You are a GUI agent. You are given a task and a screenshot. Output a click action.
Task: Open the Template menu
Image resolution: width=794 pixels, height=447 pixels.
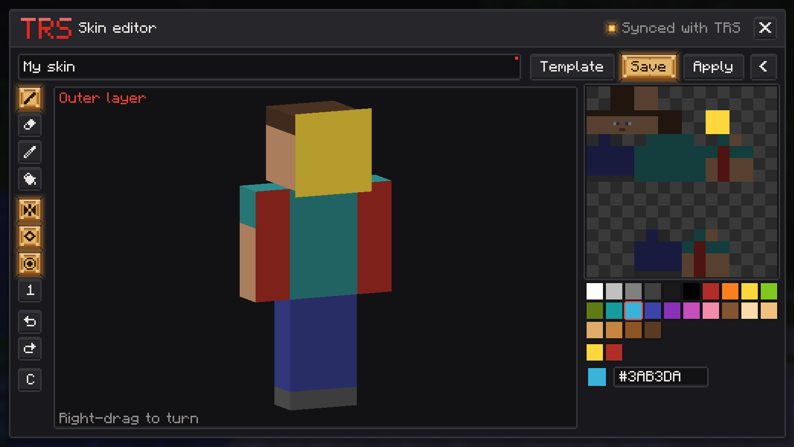tap(572, 67)
